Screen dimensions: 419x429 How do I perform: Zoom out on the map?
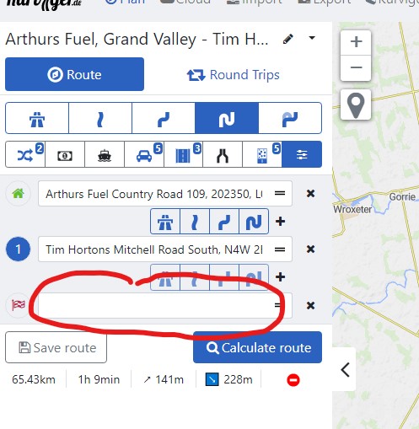(356, 67)
